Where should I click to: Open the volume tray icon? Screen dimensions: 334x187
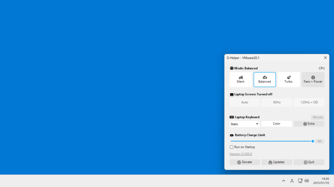(307, 181)
